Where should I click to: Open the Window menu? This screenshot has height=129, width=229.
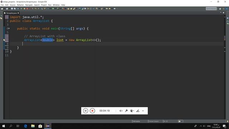pyautogui.click(x=56, y=5)
